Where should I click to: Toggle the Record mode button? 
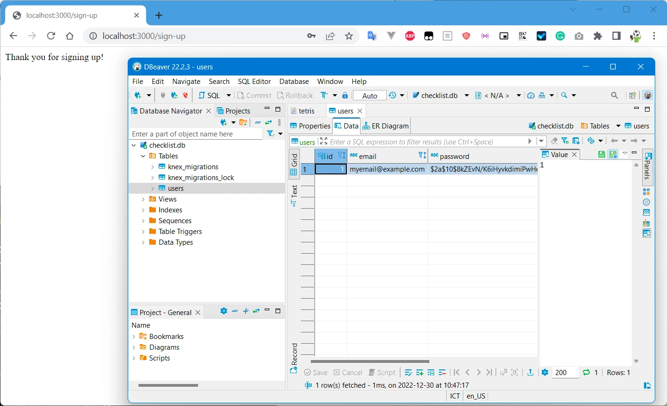point(294,358)
